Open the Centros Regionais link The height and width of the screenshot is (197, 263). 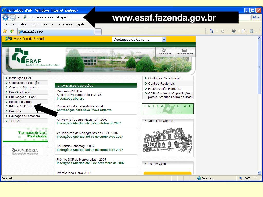161,83
